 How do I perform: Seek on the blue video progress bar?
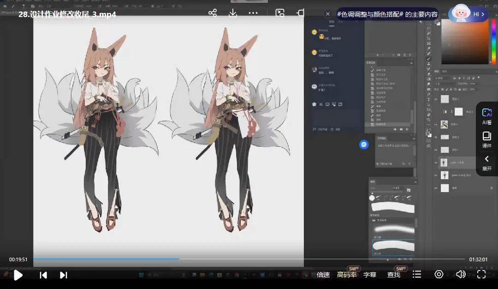tap(249, 259)
